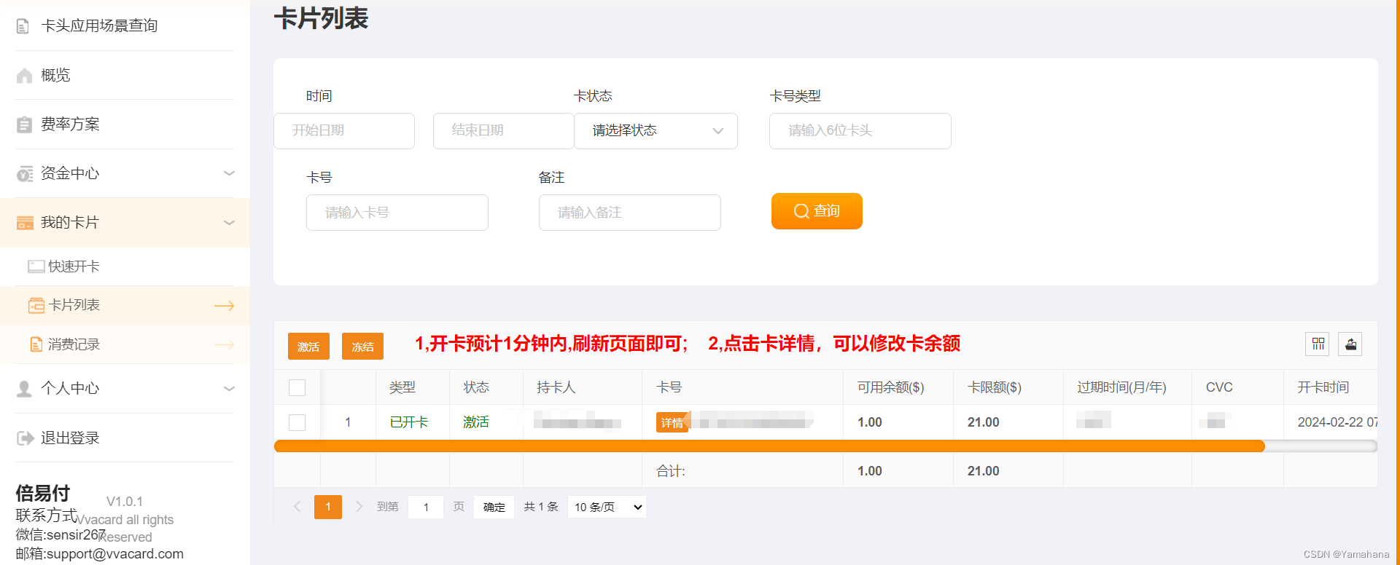Screen dimensions: 1400x565
Task: Click the 结束日期 end date field
Action: (x=503, y=131)
